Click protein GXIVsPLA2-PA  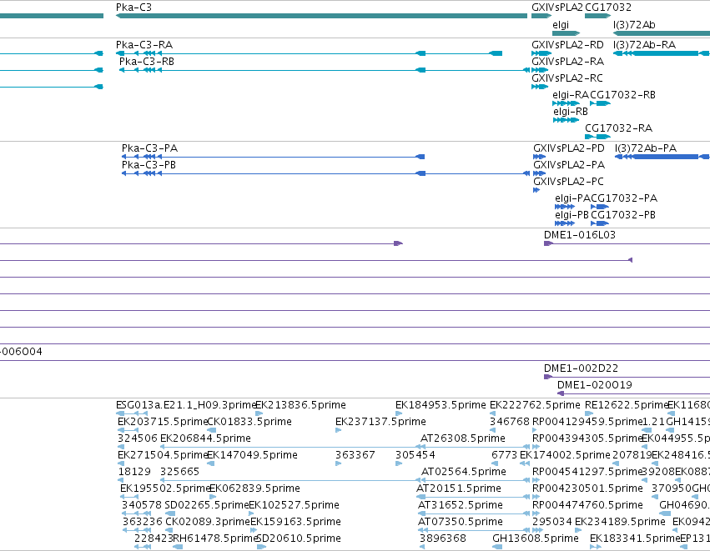click(x=539, y=173)
